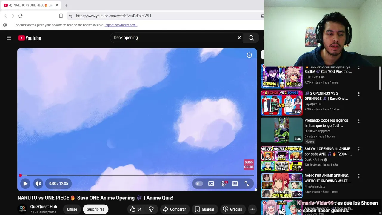382x215 pixels.
Task: Open options for 'SECOND Anime Openings Battle'
Action: tap(359, 68)
